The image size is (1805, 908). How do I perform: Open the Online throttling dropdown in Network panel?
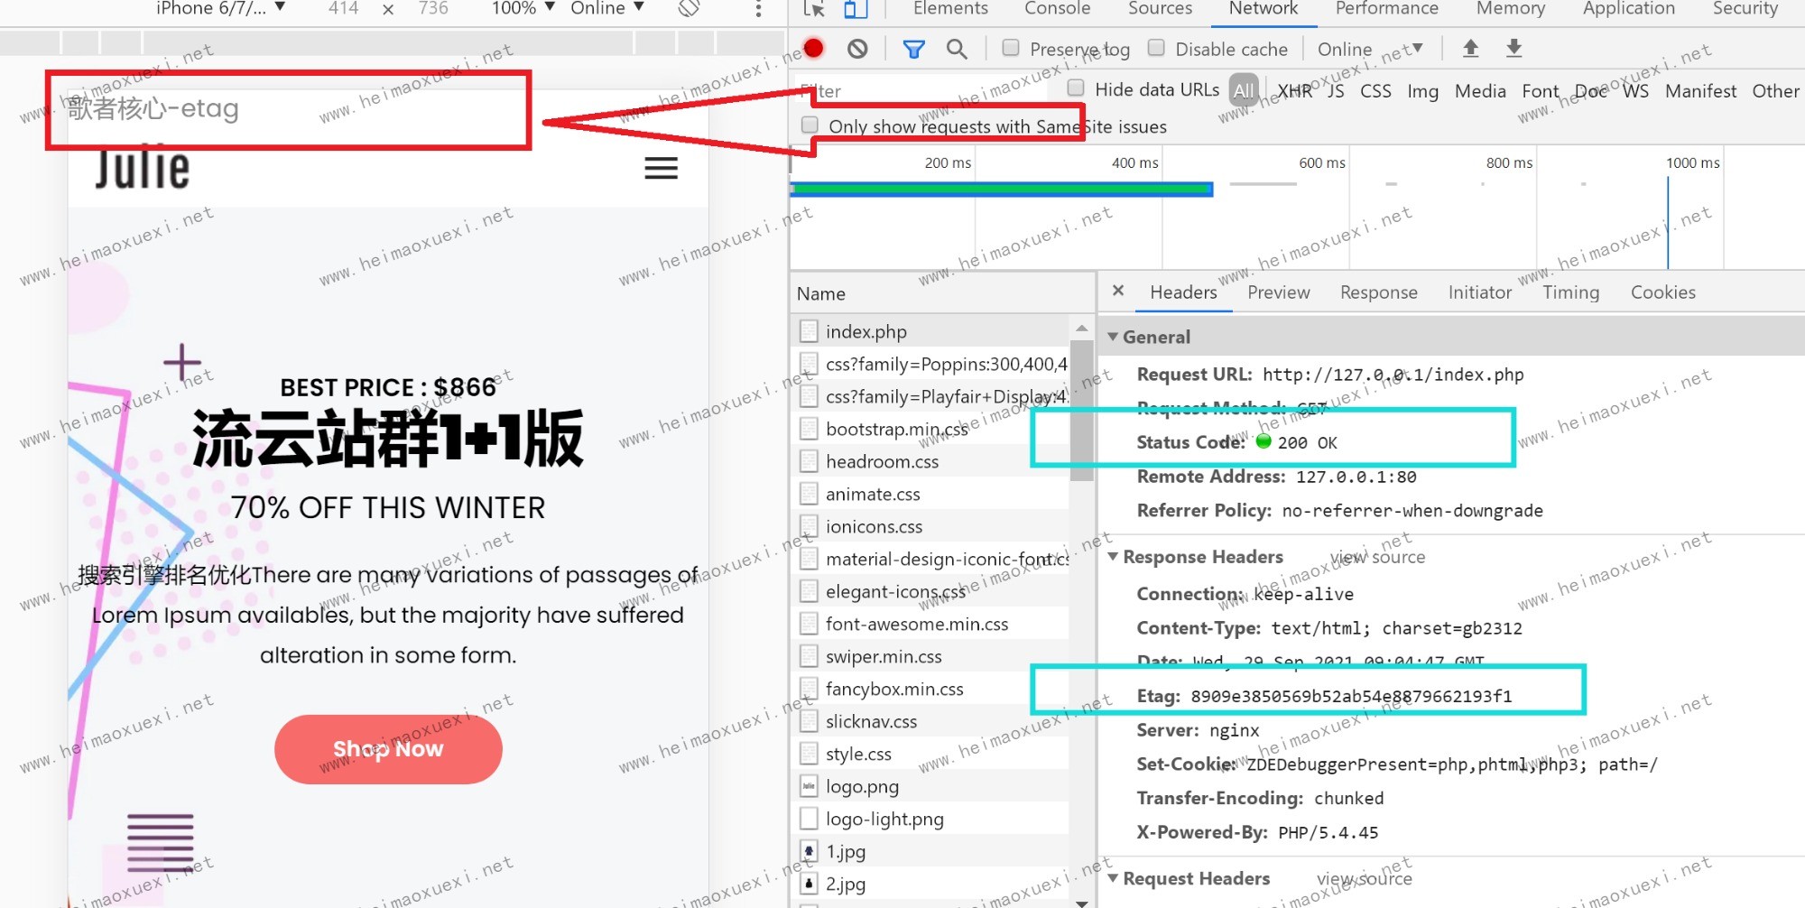(1369, 49)
